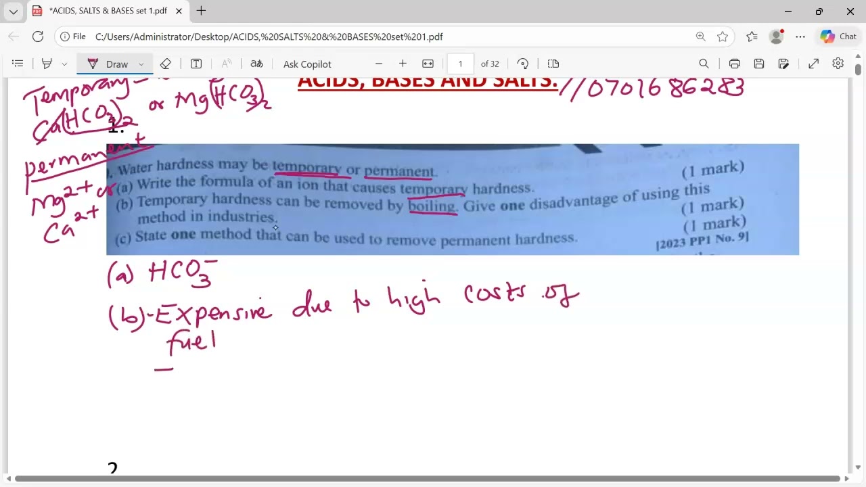
Task: Click Ask Copilot button
Action: coord(307,64)
